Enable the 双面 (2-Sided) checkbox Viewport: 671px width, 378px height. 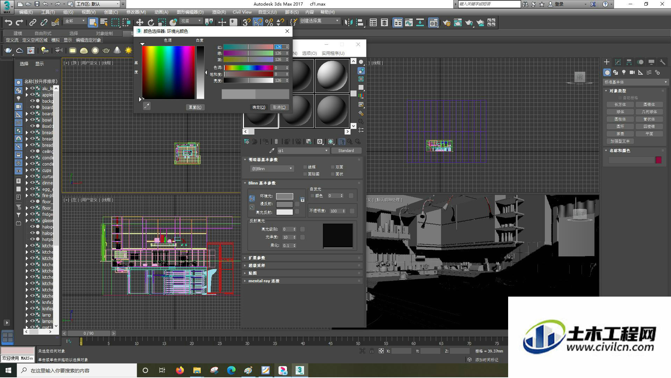point(332,167)
